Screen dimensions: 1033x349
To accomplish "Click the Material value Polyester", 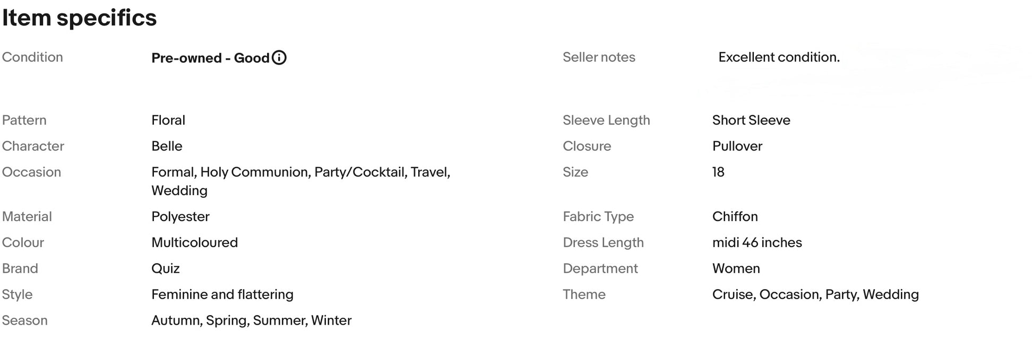I will (x=180, y=217).
